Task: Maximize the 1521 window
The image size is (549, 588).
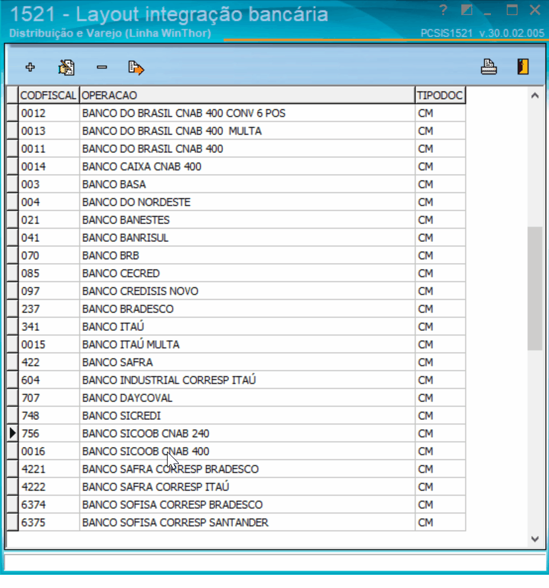Action: [x=512, y=10]
